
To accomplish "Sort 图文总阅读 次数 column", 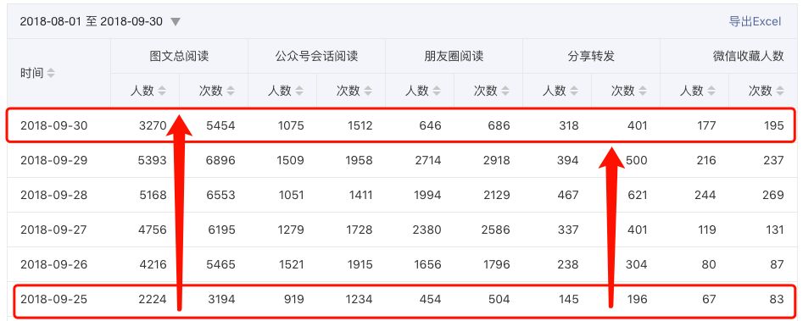I will 231,91.
